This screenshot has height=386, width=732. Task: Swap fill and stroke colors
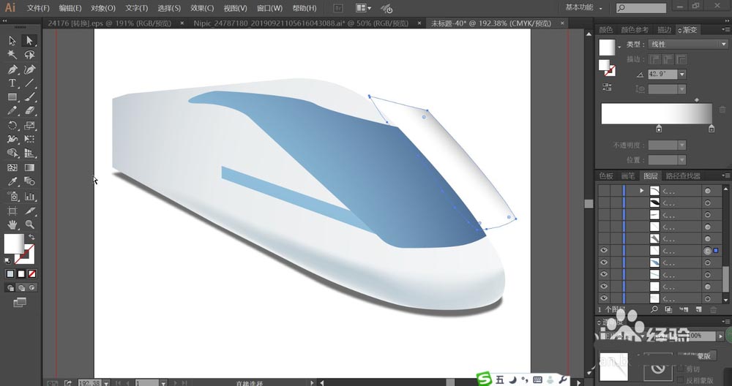31,238
